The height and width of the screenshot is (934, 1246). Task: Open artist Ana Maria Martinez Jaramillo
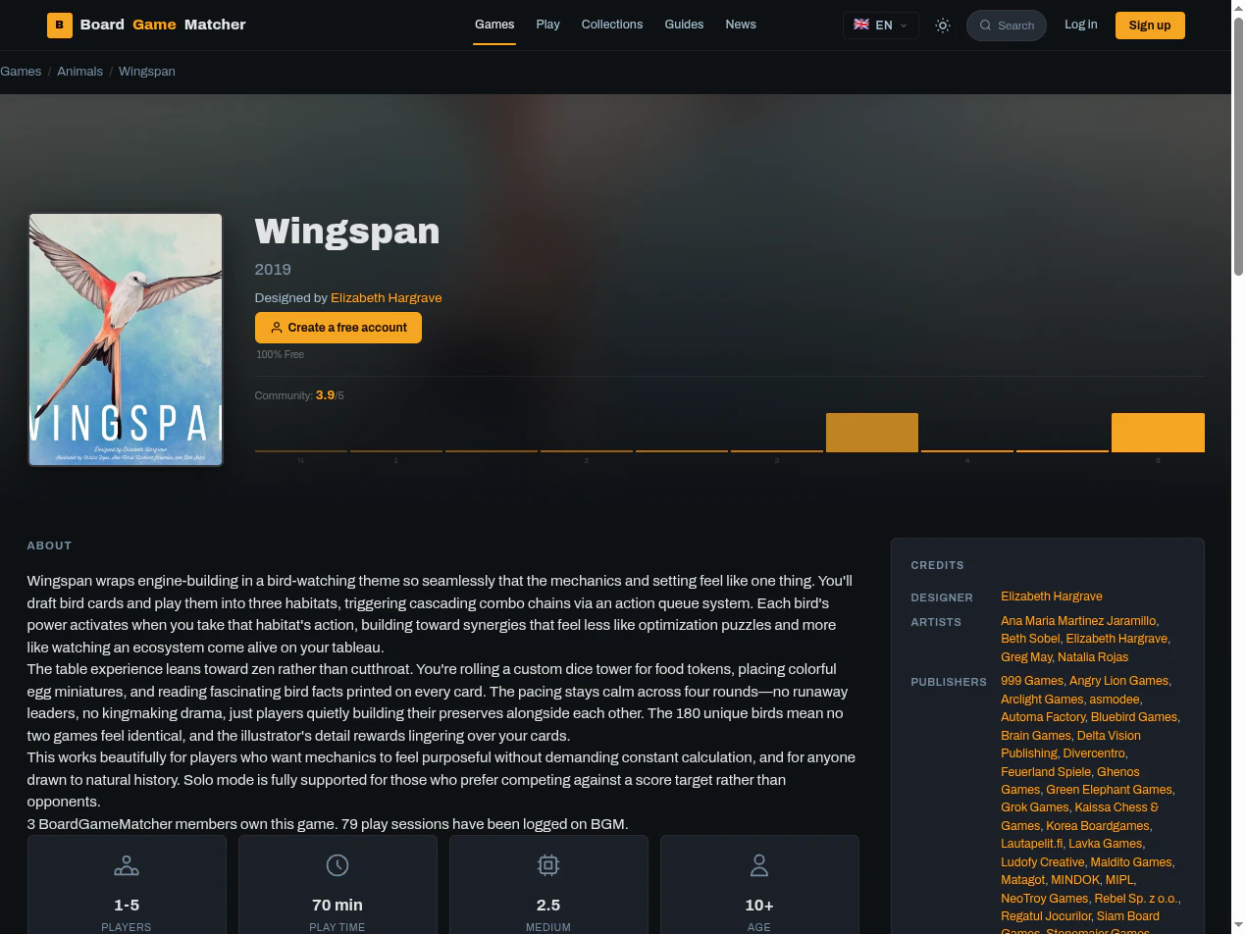point(1078,621)
